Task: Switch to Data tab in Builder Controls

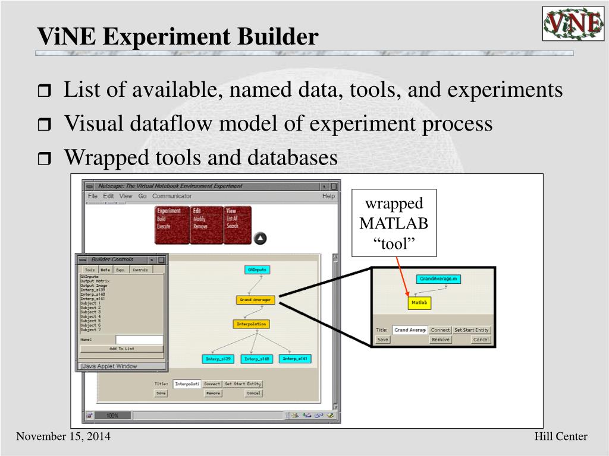Action: coord(105,270)
